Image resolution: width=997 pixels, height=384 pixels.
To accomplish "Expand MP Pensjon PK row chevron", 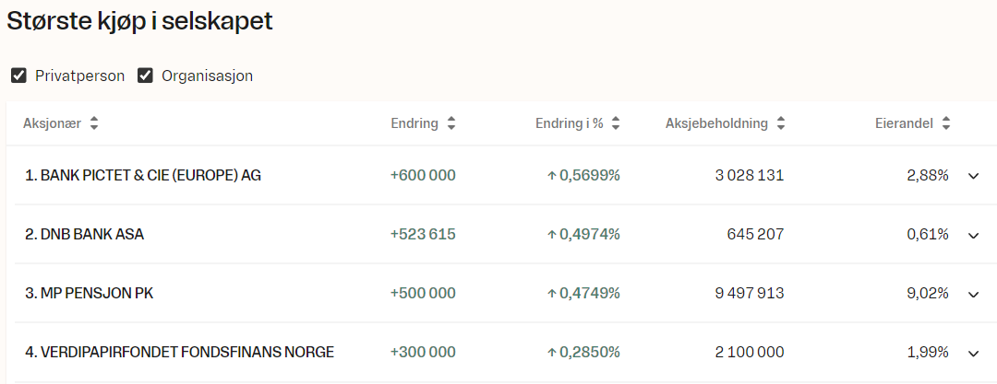I will [974, 294].
